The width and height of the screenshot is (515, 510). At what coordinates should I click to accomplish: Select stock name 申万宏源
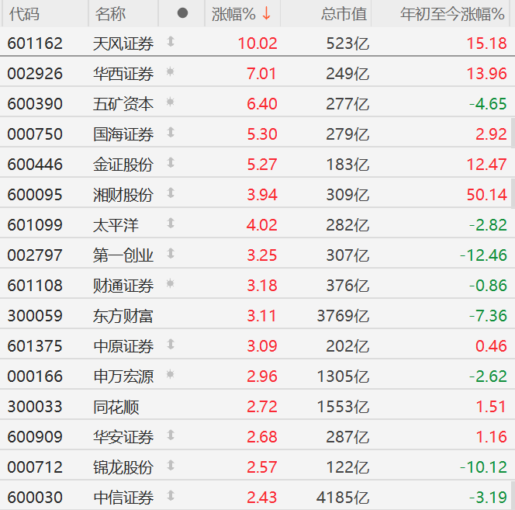(123, 376)
